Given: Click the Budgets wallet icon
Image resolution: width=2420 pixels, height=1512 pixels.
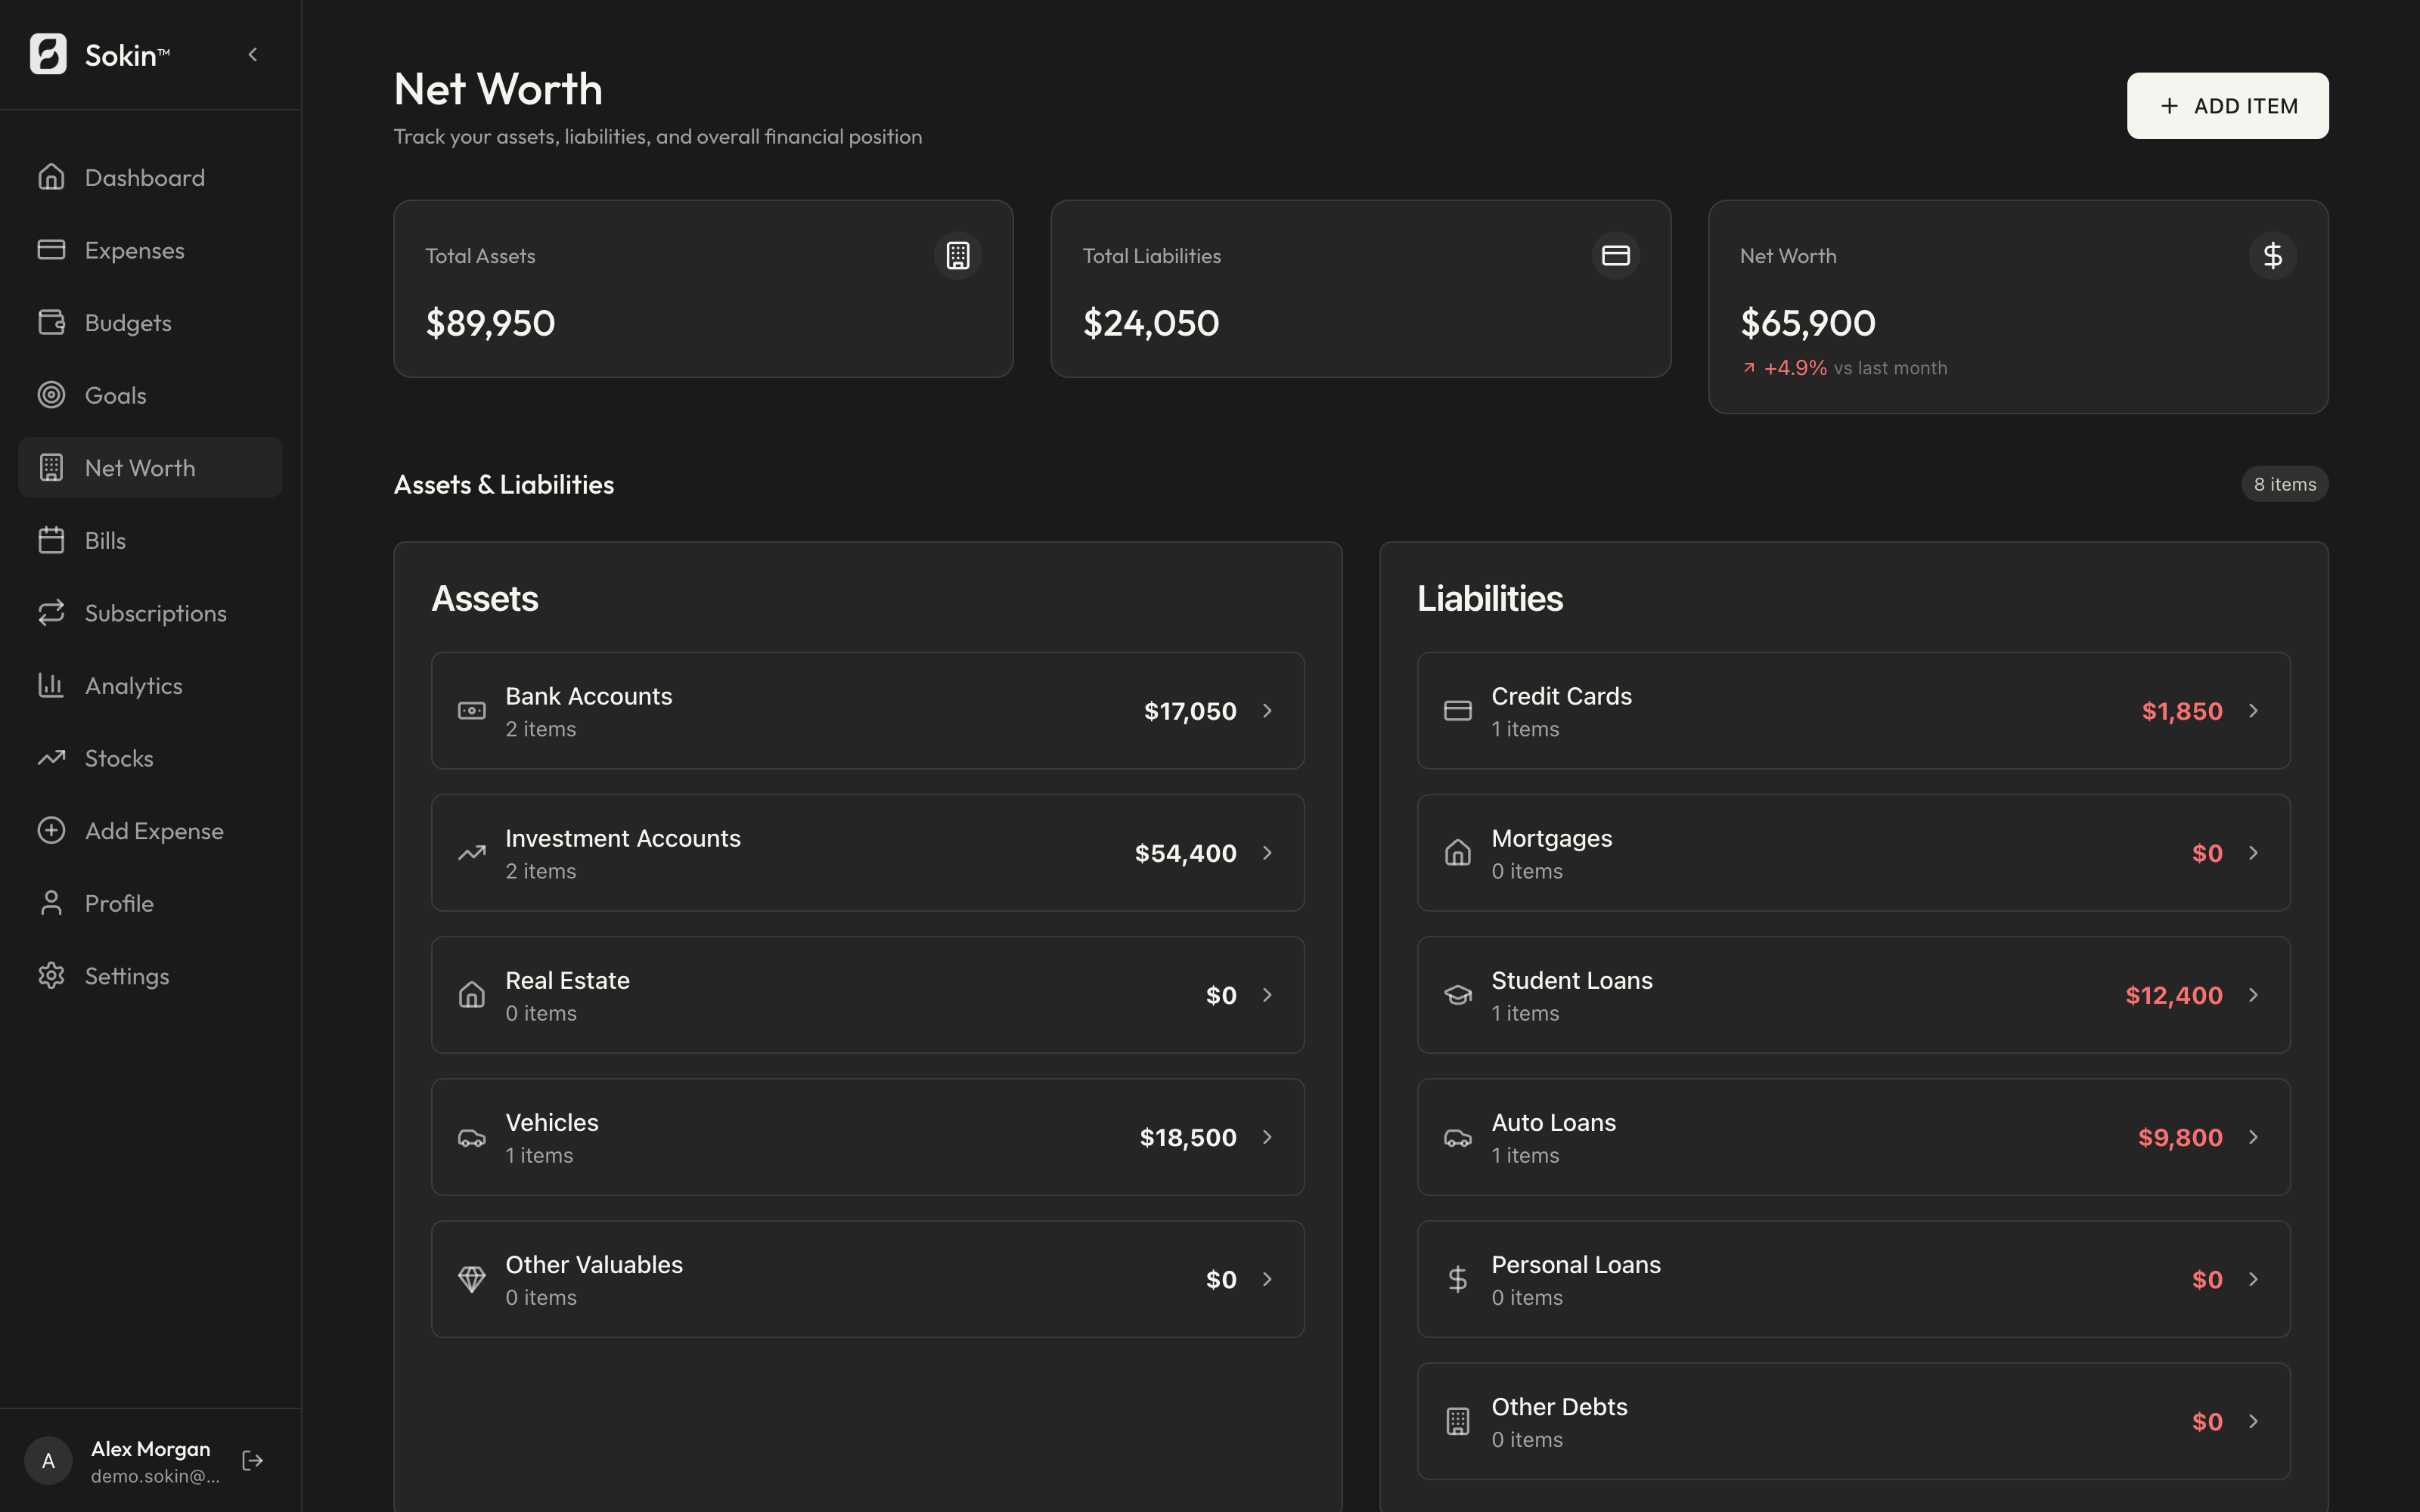Looking at the screenshot, I should 51,322.
